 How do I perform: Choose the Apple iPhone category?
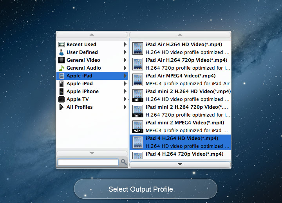(x=92, y=92)
